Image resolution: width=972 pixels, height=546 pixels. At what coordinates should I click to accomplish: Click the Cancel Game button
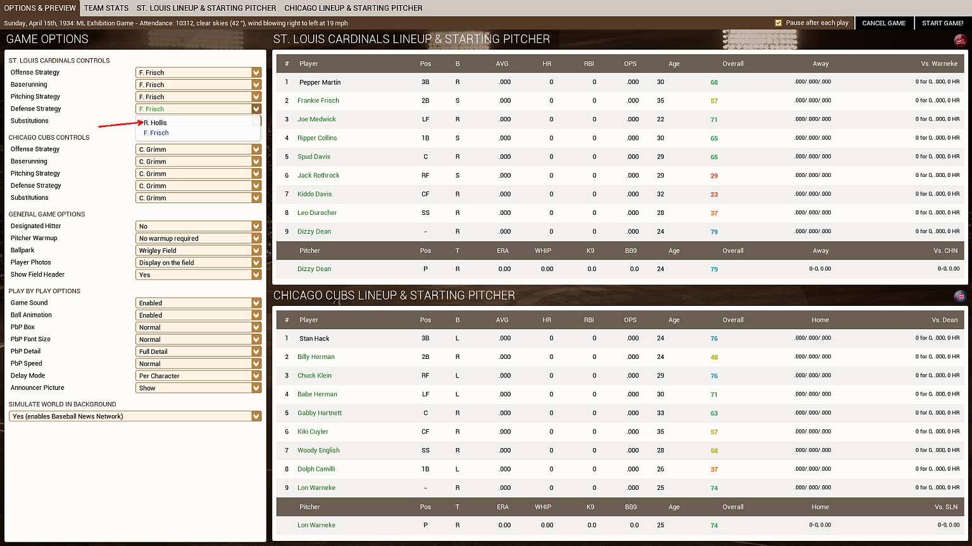tap(884, 23)
